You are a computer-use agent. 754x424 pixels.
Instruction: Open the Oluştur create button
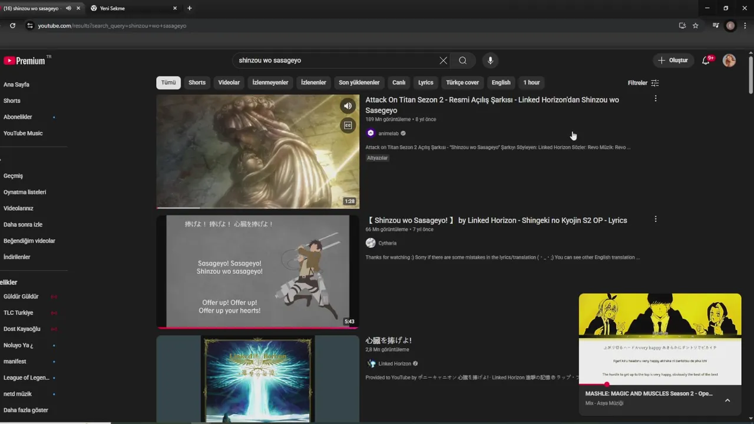673,60
